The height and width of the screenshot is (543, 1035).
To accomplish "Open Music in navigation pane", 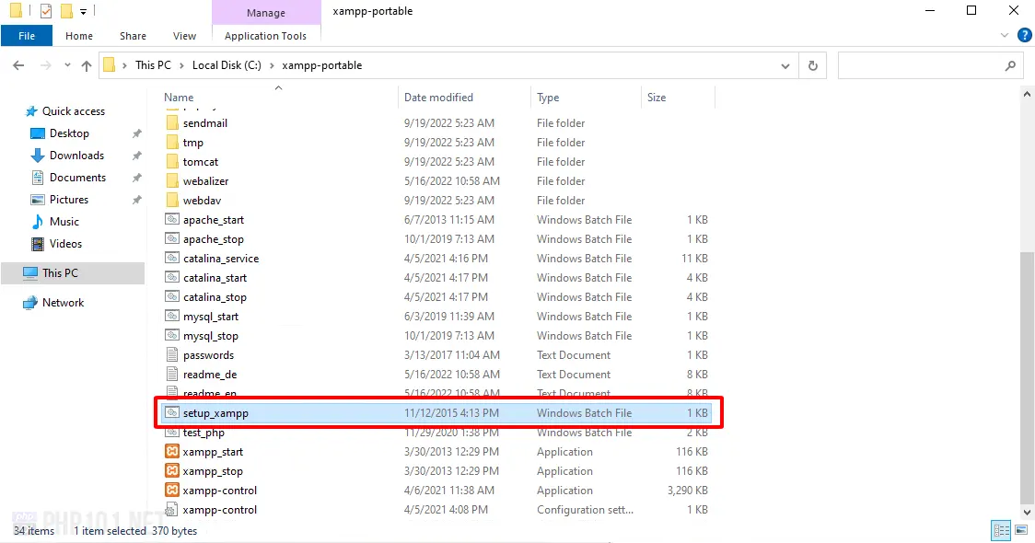I will coord(64,222).
